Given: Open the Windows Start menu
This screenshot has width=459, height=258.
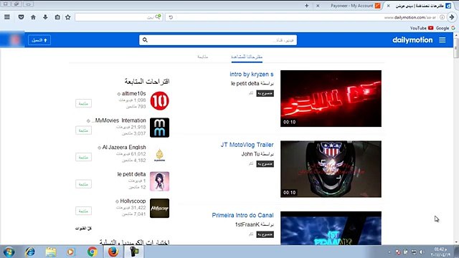Looking at the screenshot, I should (x=9, y=252).
